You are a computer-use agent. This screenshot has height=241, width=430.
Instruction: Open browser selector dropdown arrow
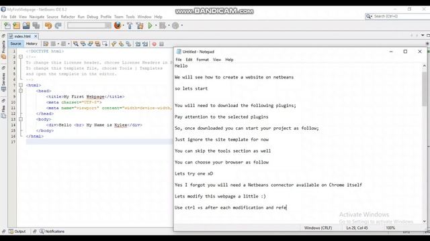[x=124, y=25]
